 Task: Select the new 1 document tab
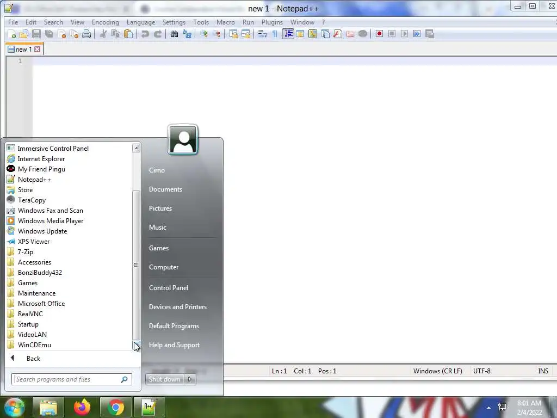[x=24, y=50]
